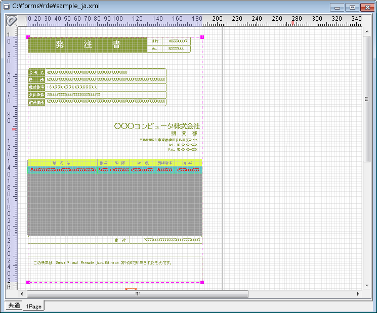The height and width of the screenshot is (313, 377).
Task: Select the 住所 data field
Action: 106,80
